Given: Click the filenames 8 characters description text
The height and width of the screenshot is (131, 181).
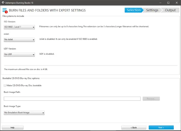Looking at the screenshot, I should [x=94, y=27].
